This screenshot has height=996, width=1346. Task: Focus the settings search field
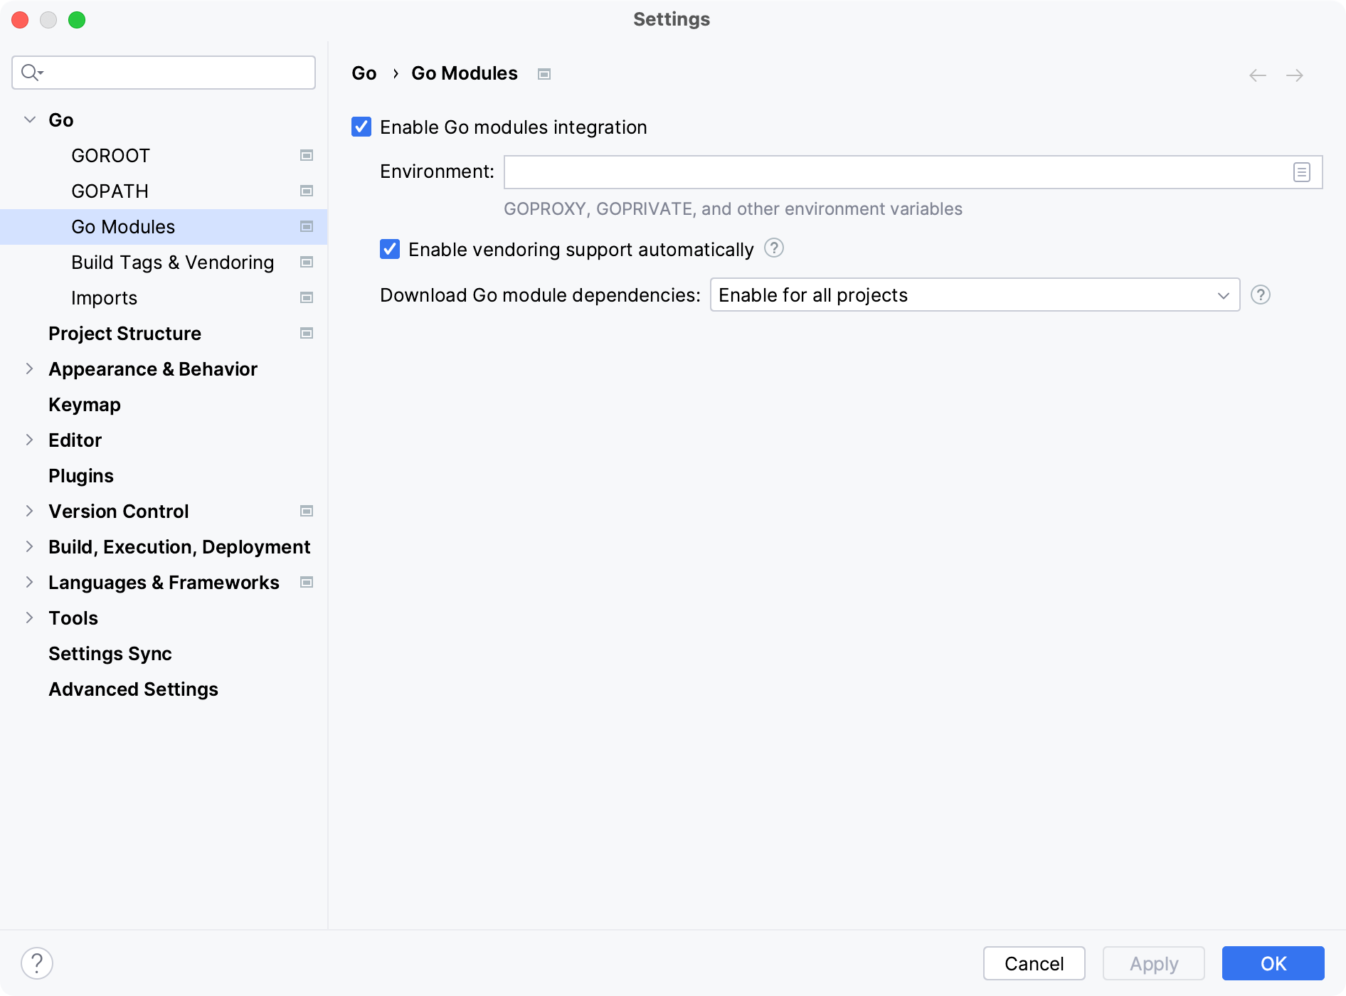pos(164,73)
